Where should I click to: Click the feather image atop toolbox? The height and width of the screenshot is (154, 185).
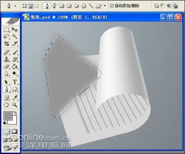[x=11, y=21]
